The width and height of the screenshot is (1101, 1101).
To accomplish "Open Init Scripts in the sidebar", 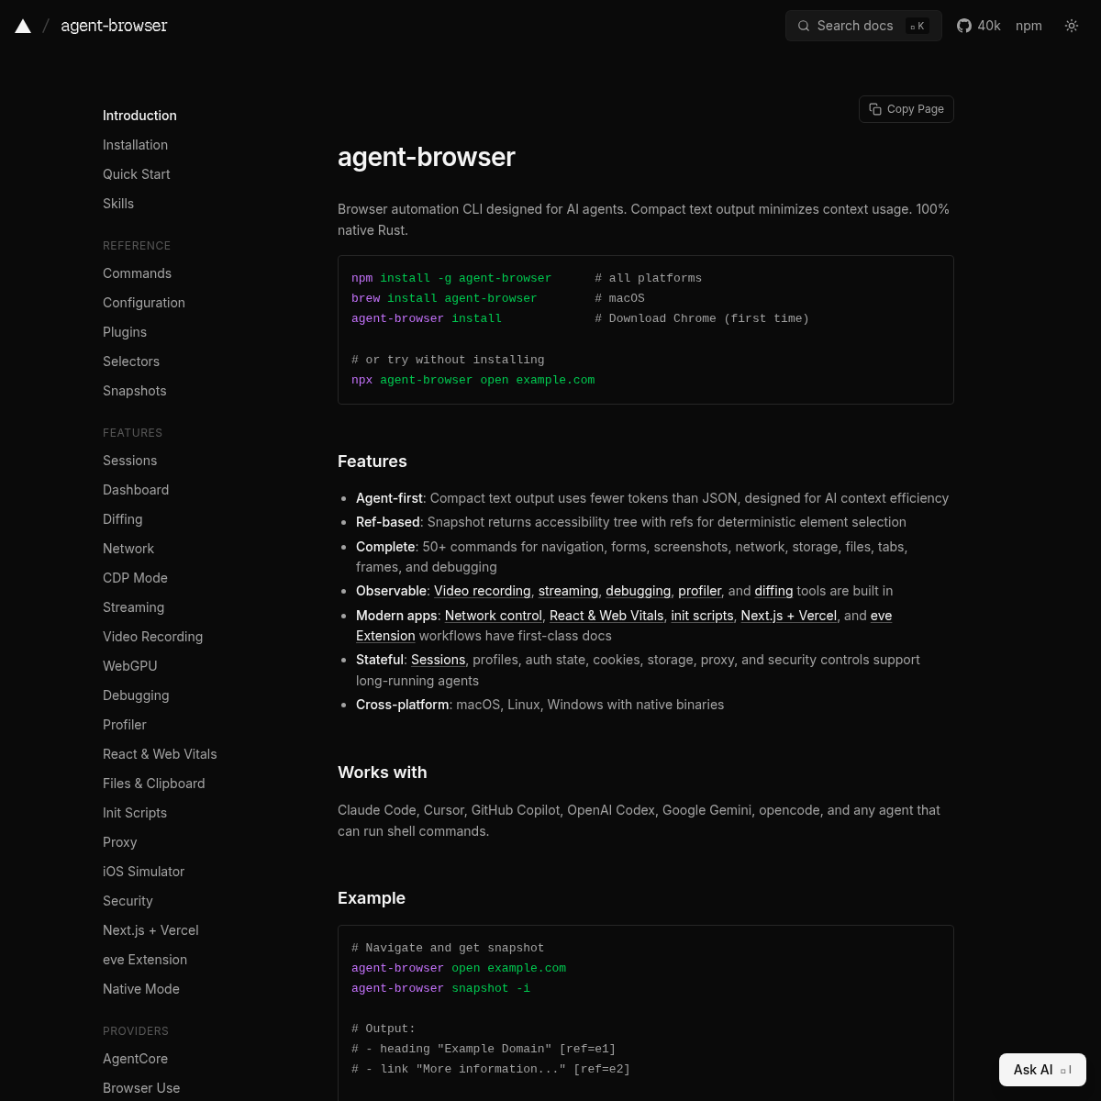I will point(135,813).
